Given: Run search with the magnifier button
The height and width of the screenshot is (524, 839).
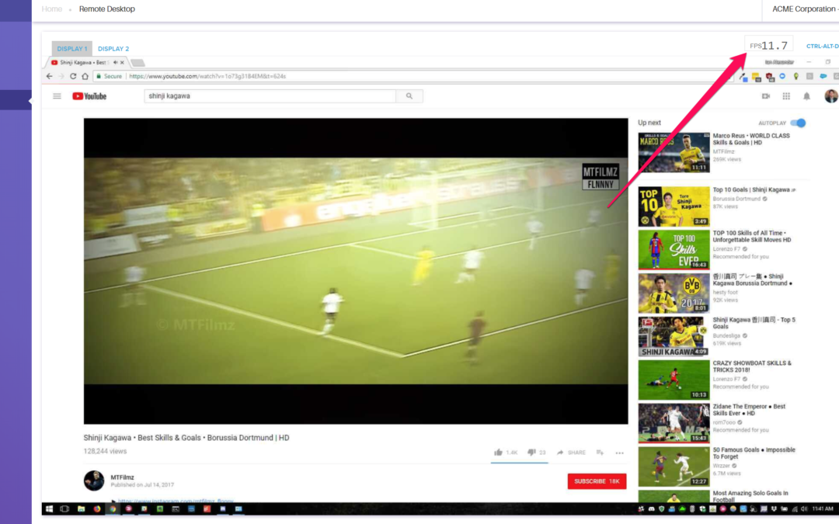Looking at the screenshot, I should click(409, 96).
